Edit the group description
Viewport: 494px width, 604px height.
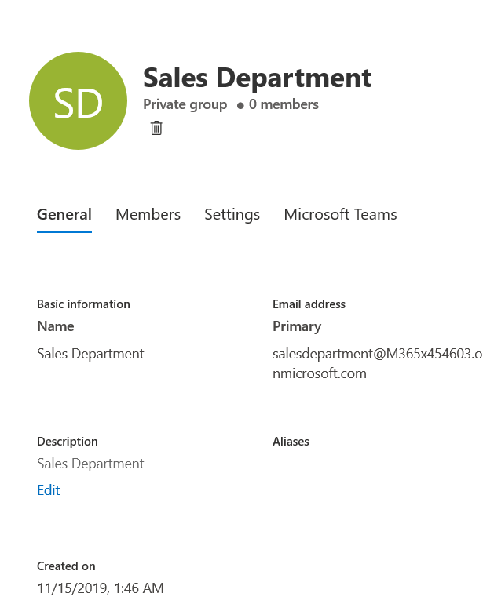click(49, 490)
